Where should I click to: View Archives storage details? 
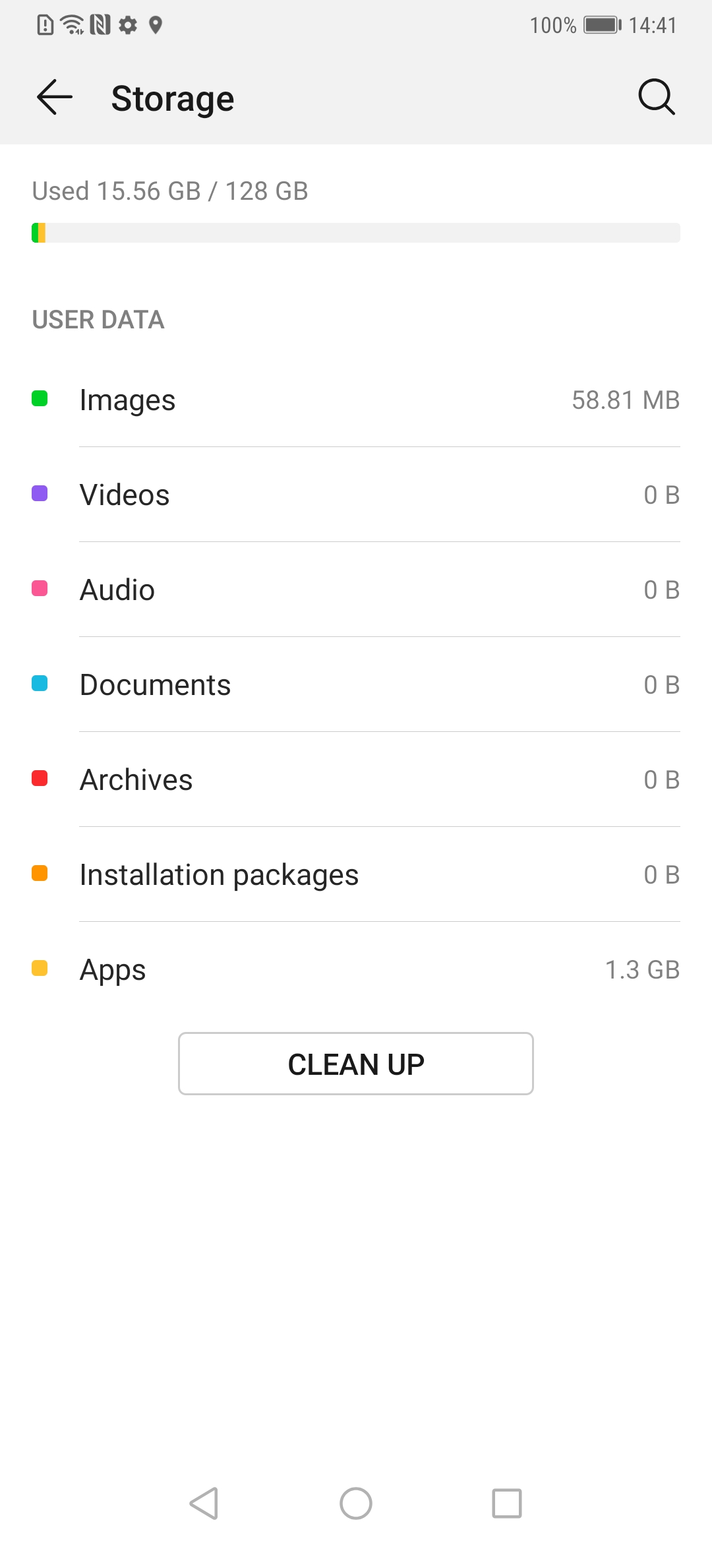pos(356,779)
